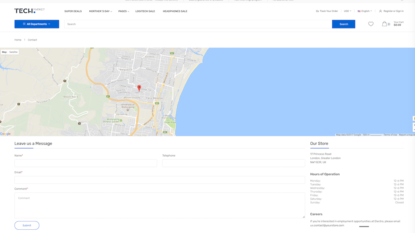Click the 'Closed' hours value
This screenshot has height=233, width=415.
click(399, 203)
